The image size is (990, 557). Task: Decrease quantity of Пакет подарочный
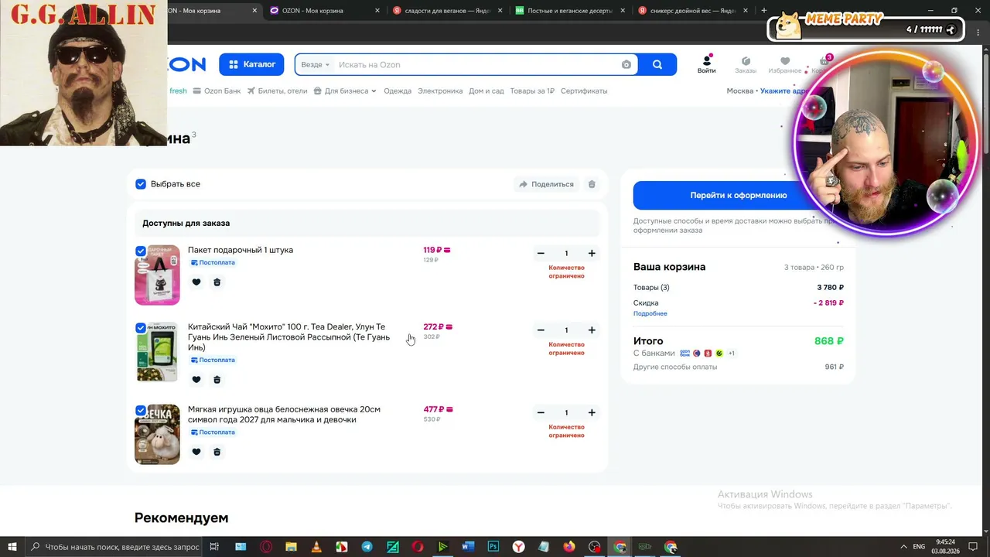click(x=541, y=254)
